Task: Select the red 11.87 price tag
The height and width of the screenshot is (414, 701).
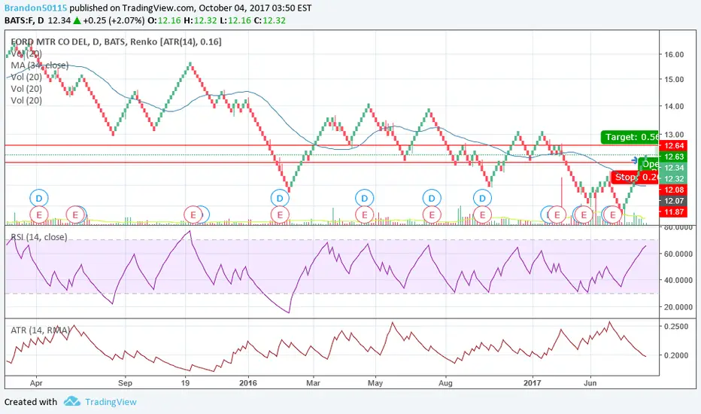Action: click(x=674, y=212)
